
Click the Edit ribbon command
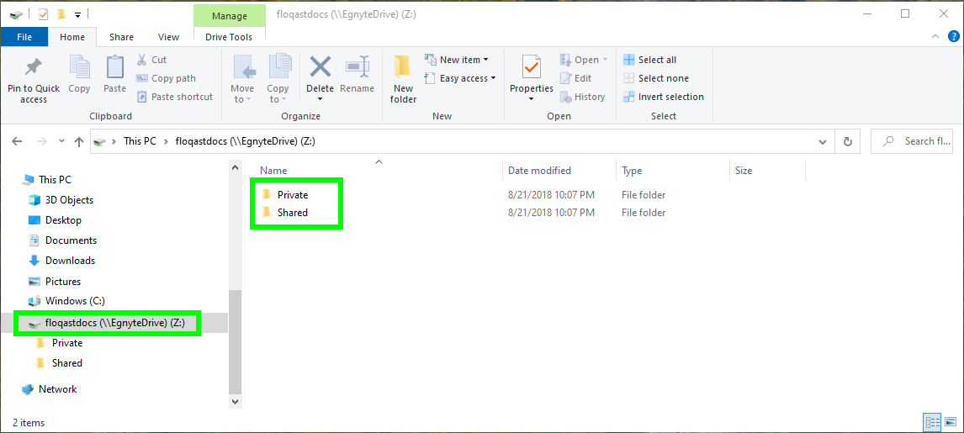click(575, 78)
